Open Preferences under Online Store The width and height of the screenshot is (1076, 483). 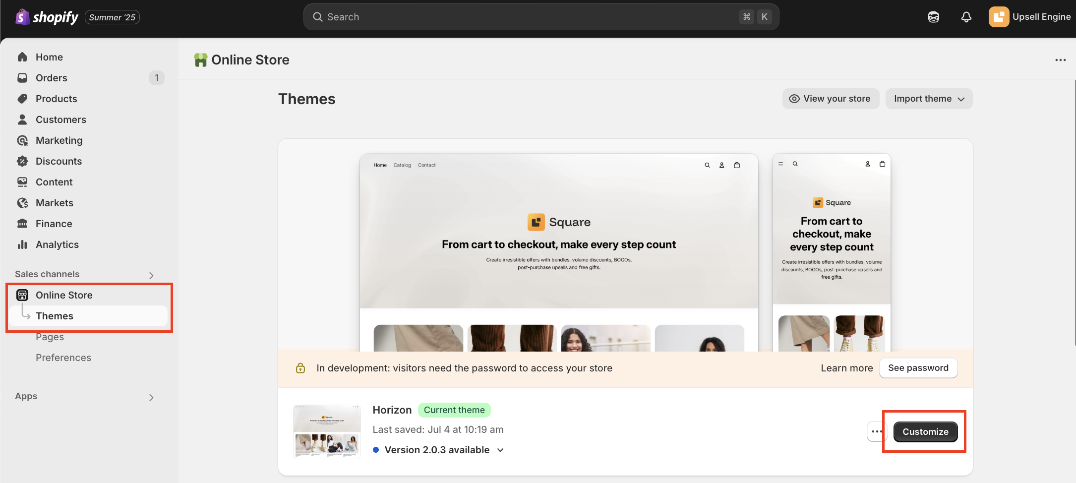click(x=63, y=358)
